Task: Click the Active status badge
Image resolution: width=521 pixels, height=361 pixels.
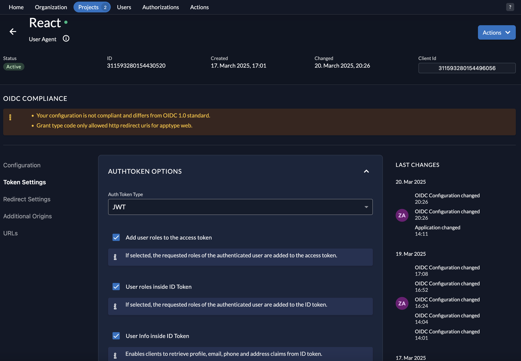Action: pos(14,67)
